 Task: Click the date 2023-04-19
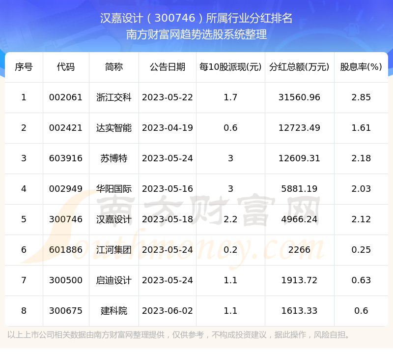point(168,128)
